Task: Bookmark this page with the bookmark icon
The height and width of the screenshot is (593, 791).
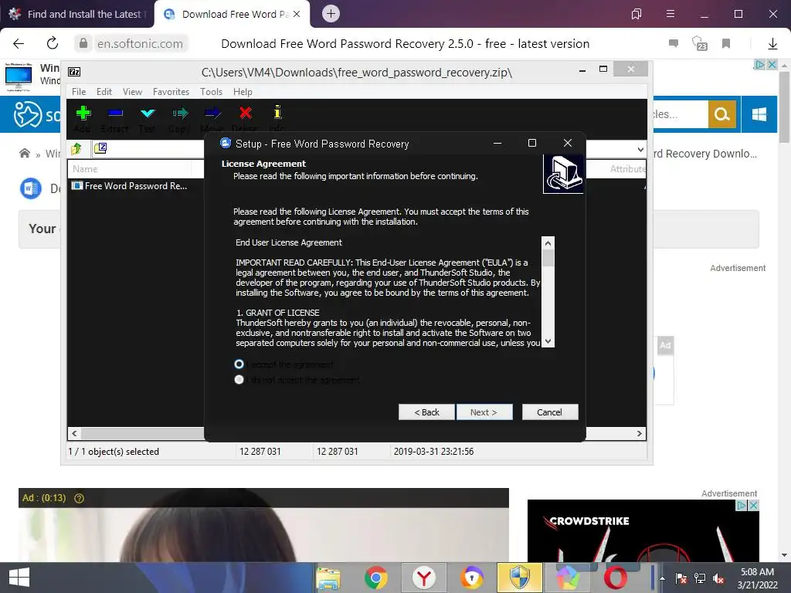Action: tap(726, 43)
